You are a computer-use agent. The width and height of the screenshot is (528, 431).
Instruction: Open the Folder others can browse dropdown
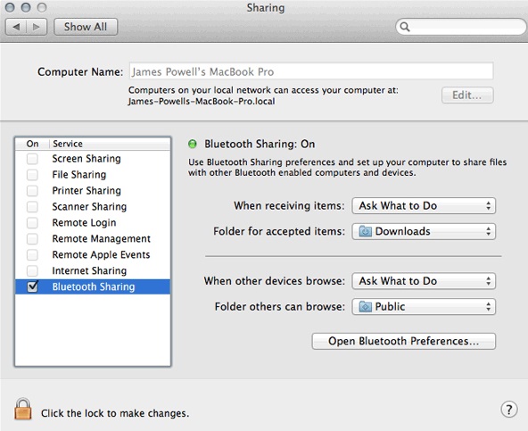pos(424,307)
